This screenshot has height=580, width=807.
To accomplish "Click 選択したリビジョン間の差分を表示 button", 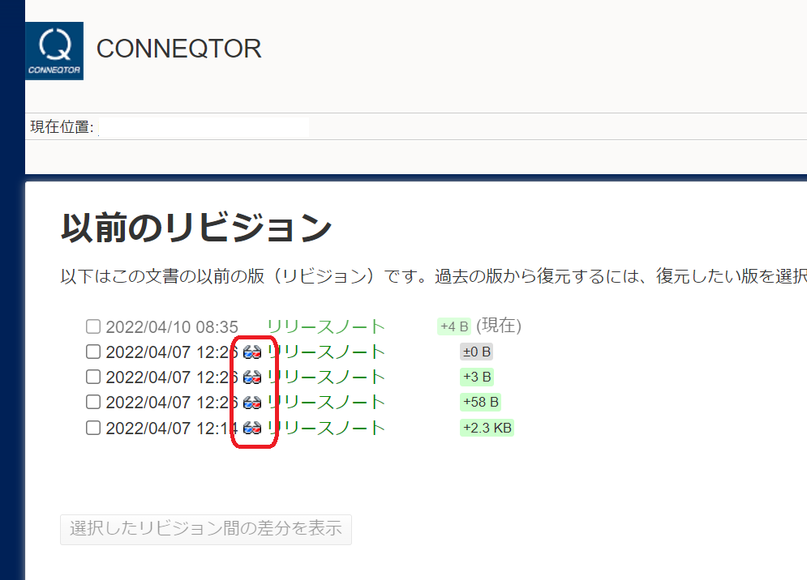I will (x=206, y=530).
